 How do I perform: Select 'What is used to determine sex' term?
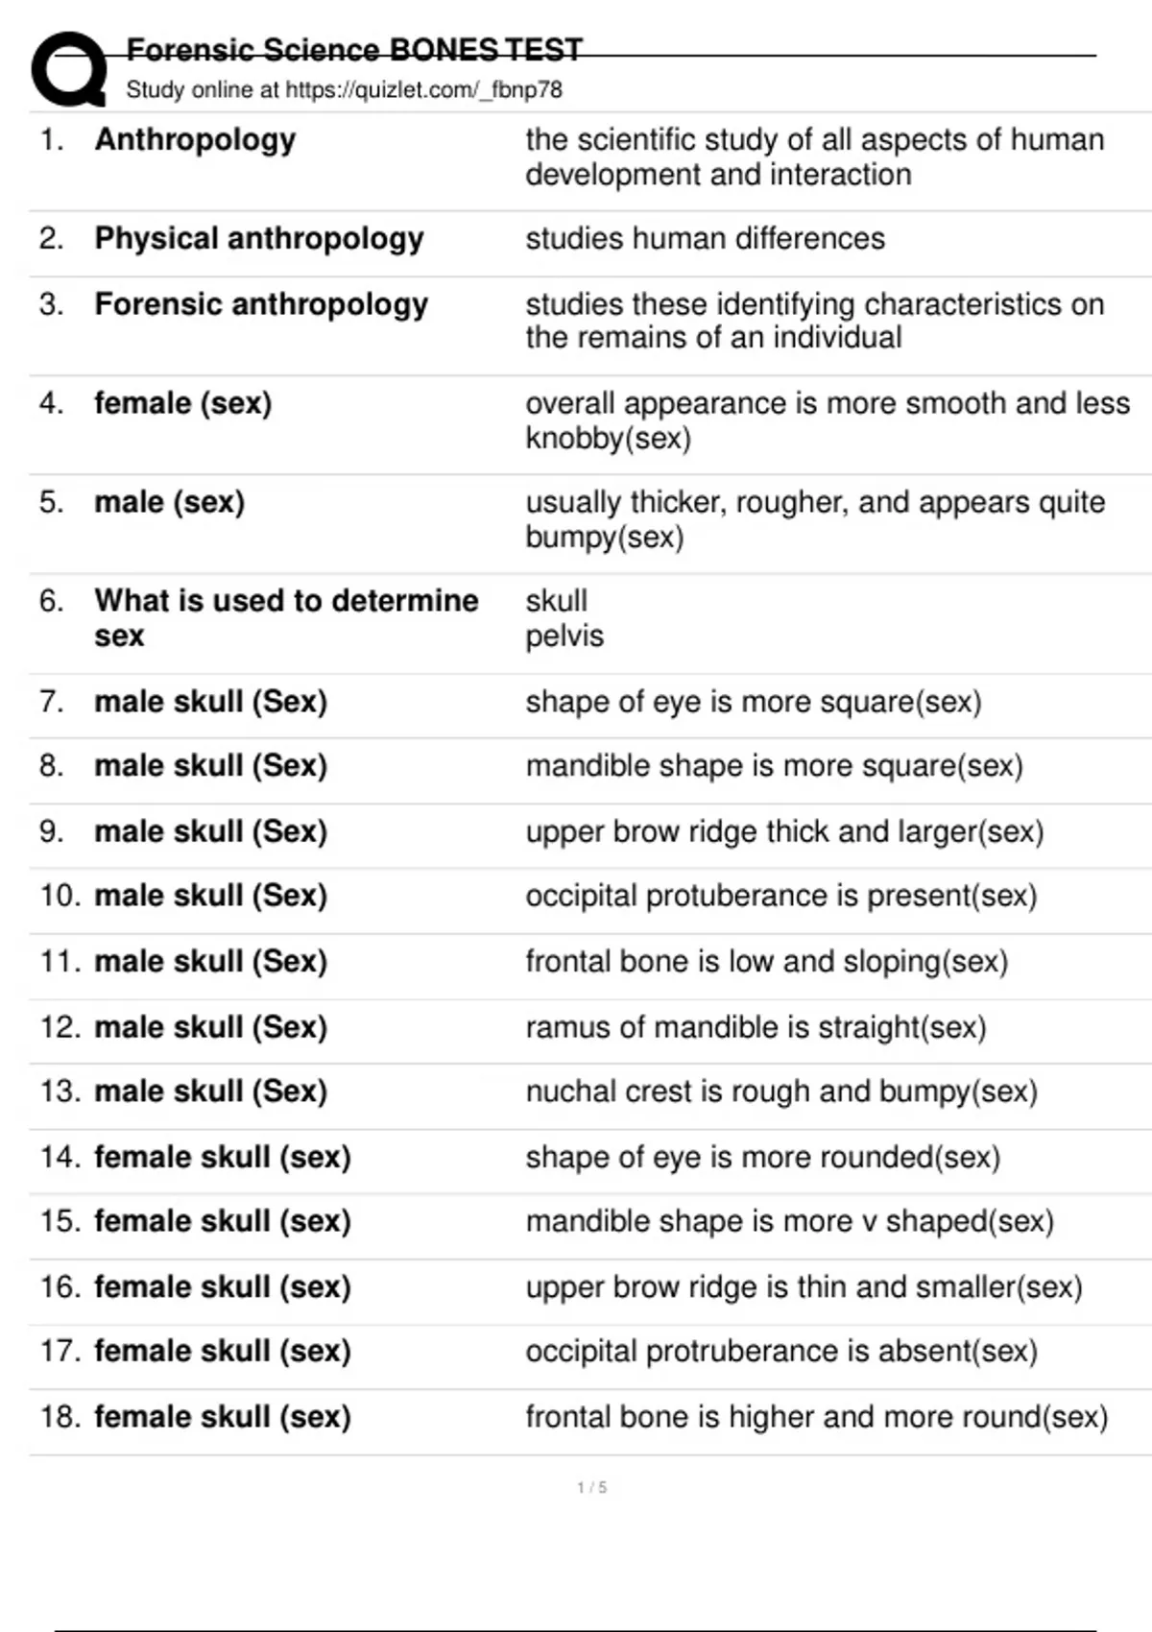click(x=285, y=617)
